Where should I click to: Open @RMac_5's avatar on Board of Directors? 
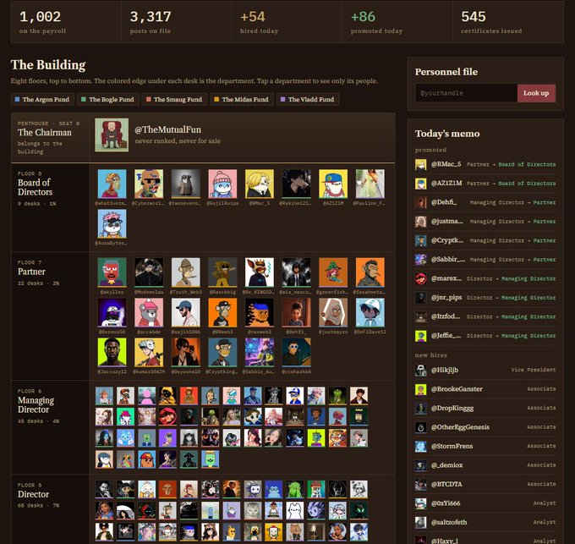click(x=260, y=184)
